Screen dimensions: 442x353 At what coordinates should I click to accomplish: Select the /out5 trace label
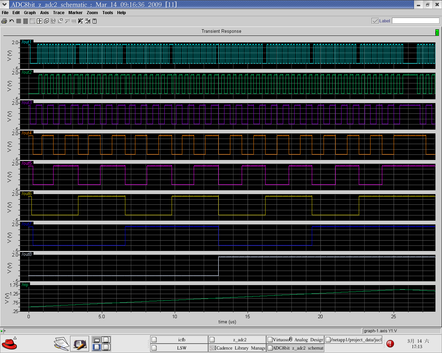[x=27, y=163]
